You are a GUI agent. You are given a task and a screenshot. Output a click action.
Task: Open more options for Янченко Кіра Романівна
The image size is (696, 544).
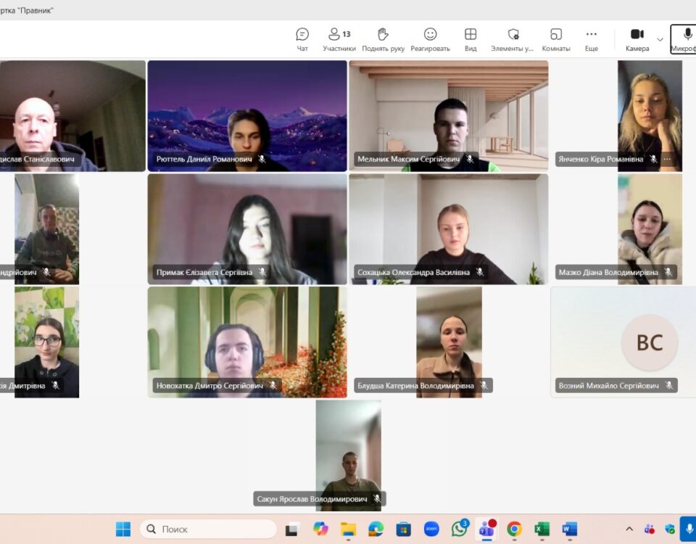[x=667, y=159]
